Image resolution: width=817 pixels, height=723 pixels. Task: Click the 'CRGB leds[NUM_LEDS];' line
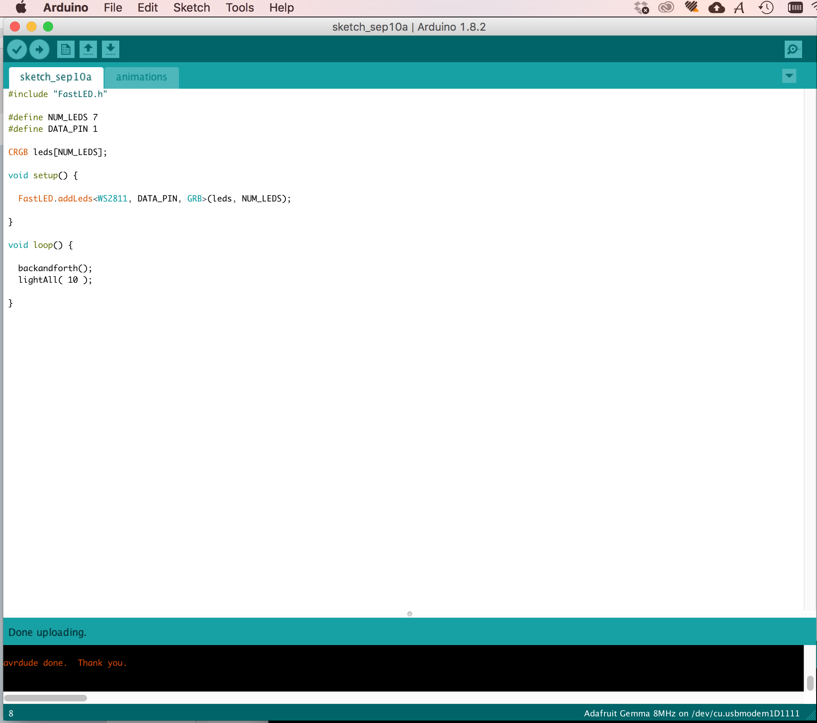click(58, 152)
